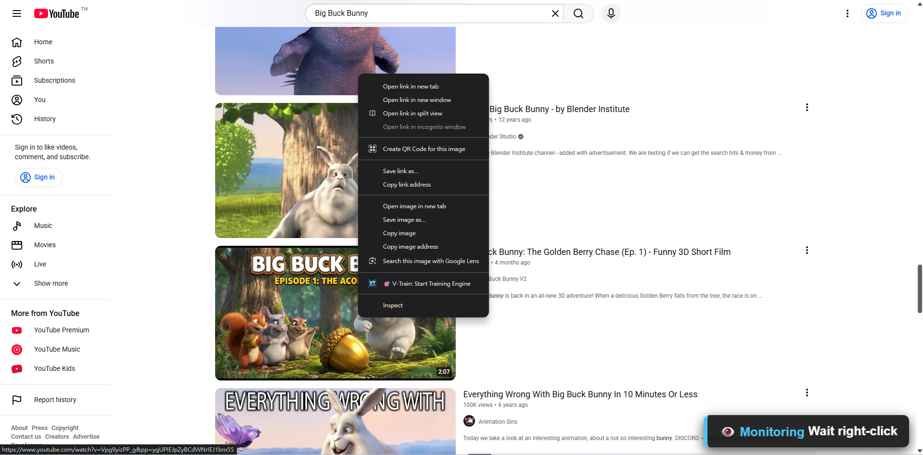Click the Copyright footer link

coord(65,428)
